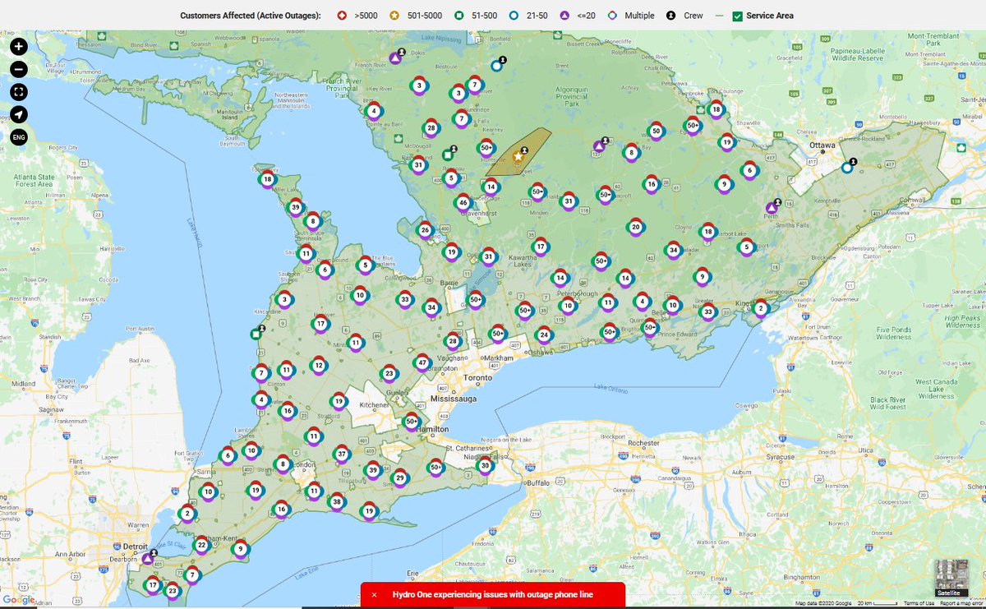Open the outage cluster labeled 38
The image size is (986, 609).
click(x=336, y=501)
